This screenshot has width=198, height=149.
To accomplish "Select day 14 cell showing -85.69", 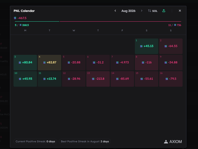I will [x=122, y=79].
